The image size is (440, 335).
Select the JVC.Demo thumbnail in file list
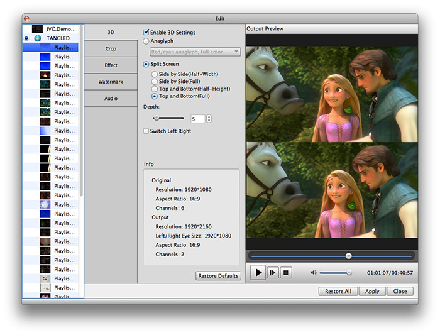(x=37, y=29)
